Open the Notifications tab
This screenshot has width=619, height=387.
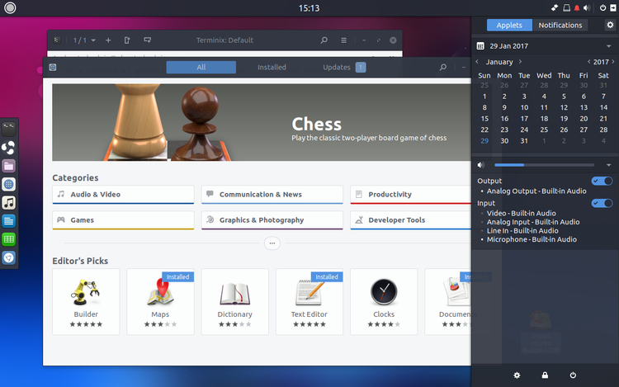pos(560,25)
